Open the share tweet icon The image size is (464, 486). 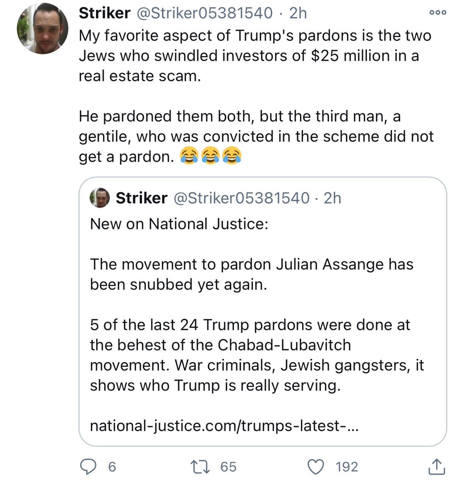coord(436,467)
